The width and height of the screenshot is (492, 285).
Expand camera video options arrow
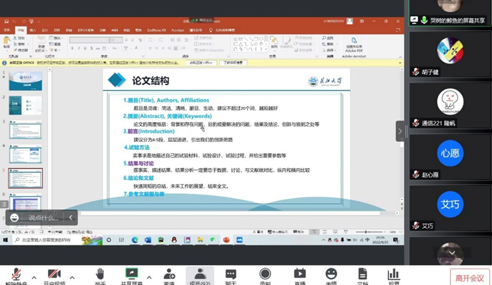72,277
